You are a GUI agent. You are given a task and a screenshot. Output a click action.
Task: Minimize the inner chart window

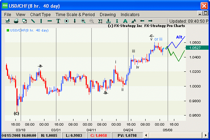[200, 13]
